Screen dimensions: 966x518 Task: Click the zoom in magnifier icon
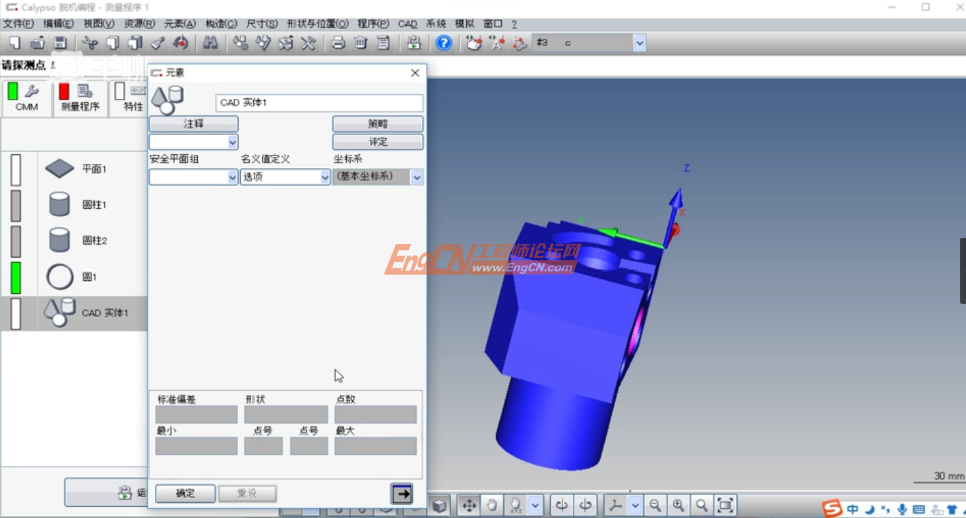click(x=678, y=505)
